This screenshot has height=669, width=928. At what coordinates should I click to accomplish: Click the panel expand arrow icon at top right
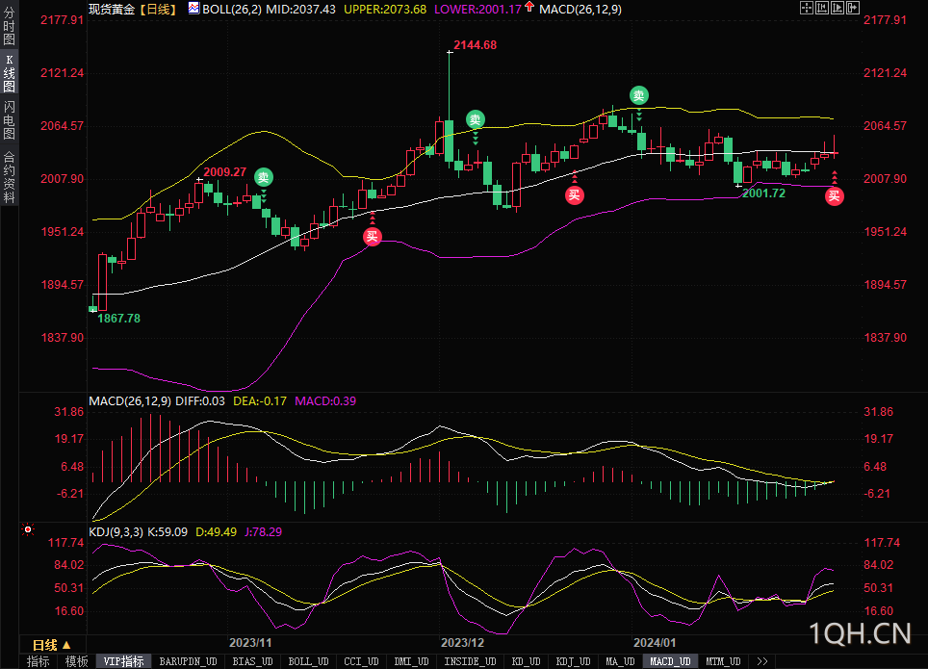853,8
